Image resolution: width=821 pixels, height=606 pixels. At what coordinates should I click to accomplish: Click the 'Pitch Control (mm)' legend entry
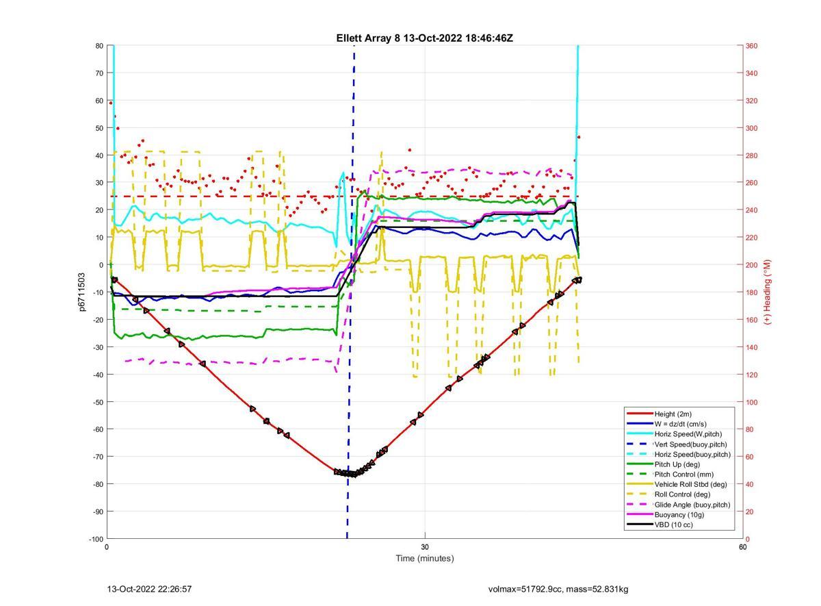[x=685, y=474]
